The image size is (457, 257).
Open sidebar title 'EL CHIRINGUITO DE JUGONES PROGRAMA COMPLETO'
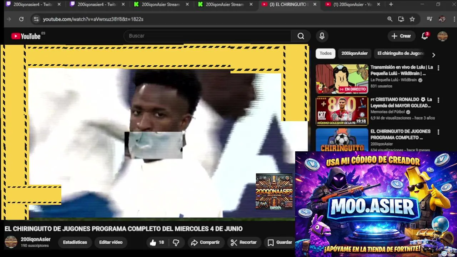tap(400, 135)
